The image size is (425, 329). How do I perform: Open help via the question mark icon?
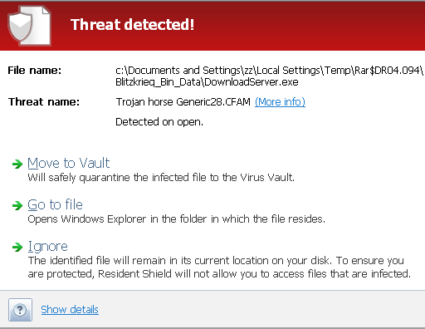(20, 310)
